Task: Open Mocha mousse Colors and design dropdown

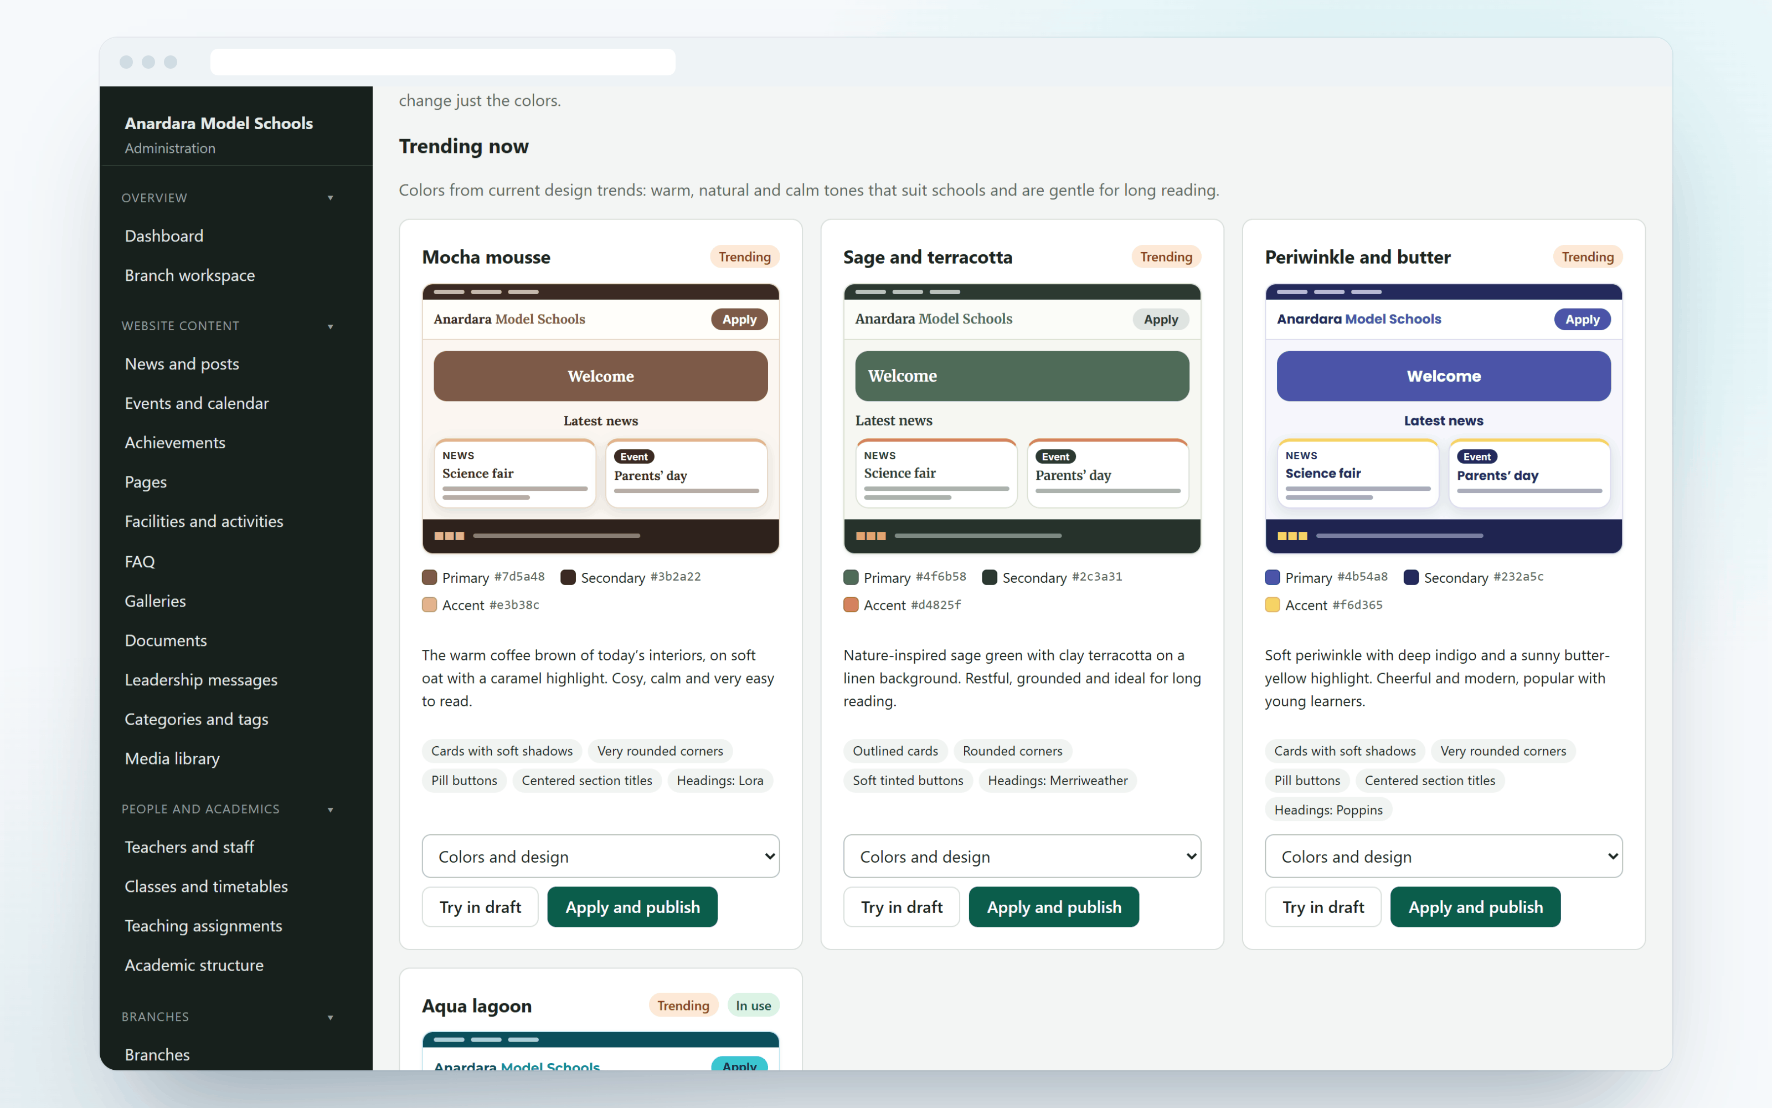Action: [x=600, y=856]
